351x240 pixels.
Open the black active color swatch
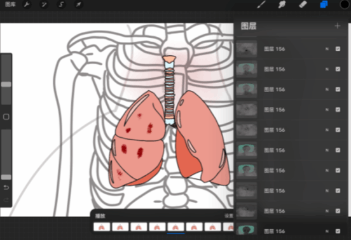click(x=345, y=4)
